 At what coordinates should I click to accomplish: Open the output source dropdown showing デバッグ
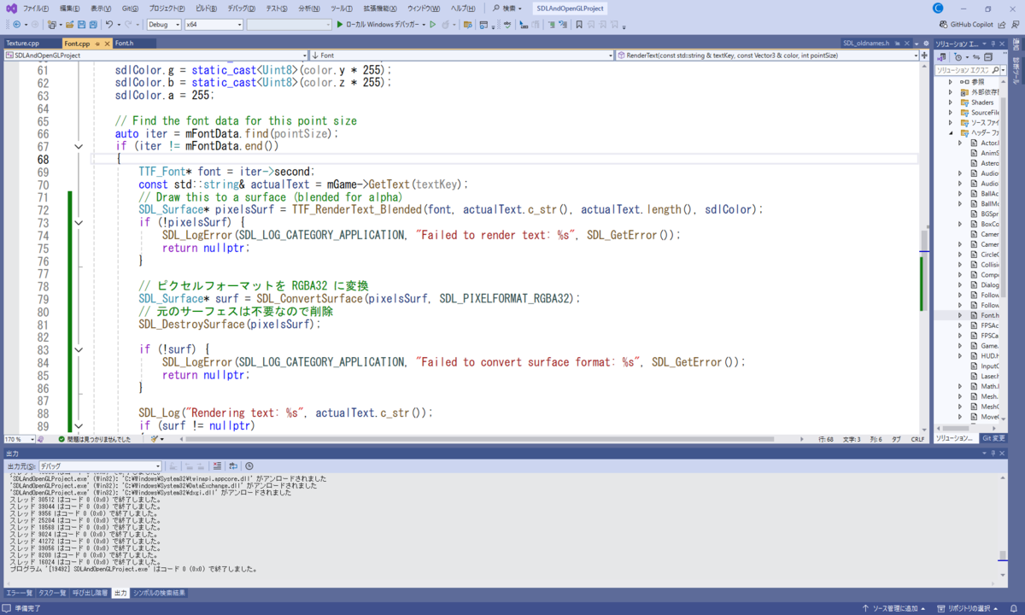99,466
